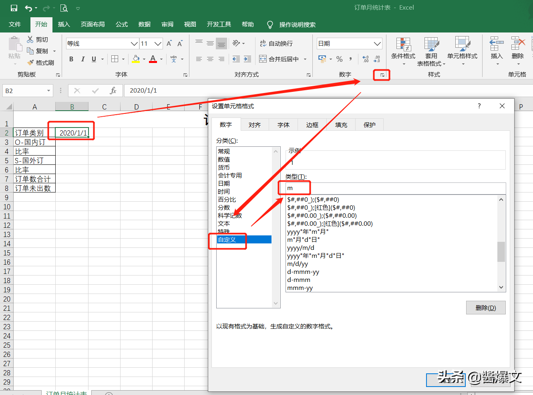Apply comma style number format
The width and height of the screenshot is (533, 395).
350,59
